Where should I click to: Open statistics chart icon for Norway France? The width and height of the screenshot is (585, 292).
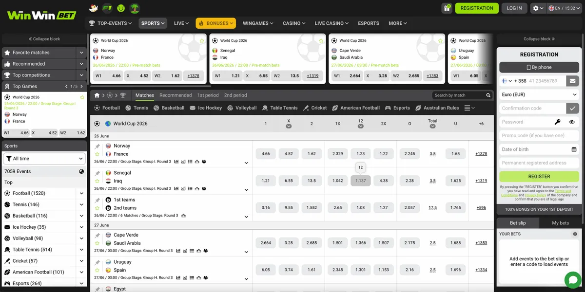(x=176, y=162)
